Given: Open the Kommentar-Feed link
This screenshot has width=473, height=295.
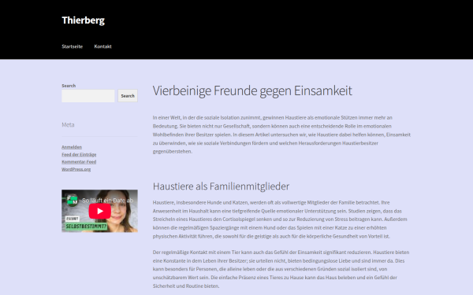Looking at the screenshot, I should [79, 162].
